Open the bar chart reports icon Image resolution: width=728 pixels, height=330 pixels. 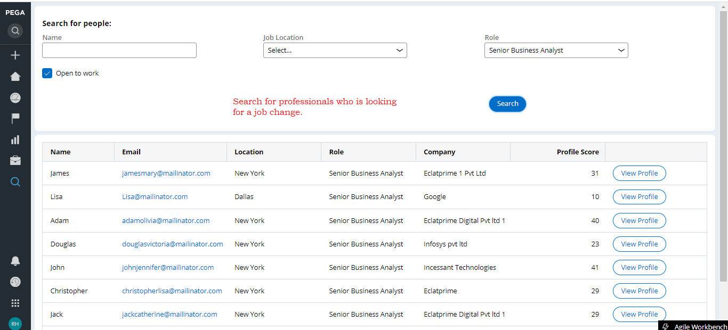(15, 139)
